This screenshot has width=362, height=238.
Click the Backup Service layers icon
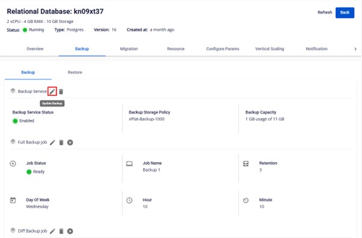(x=13, y=91)
